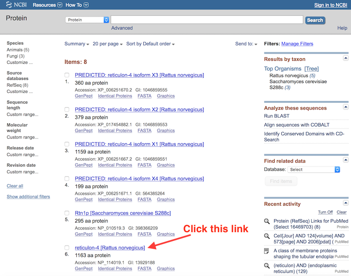
Task: Open the Protein database dropdown
Action: [x=87, y=20]
